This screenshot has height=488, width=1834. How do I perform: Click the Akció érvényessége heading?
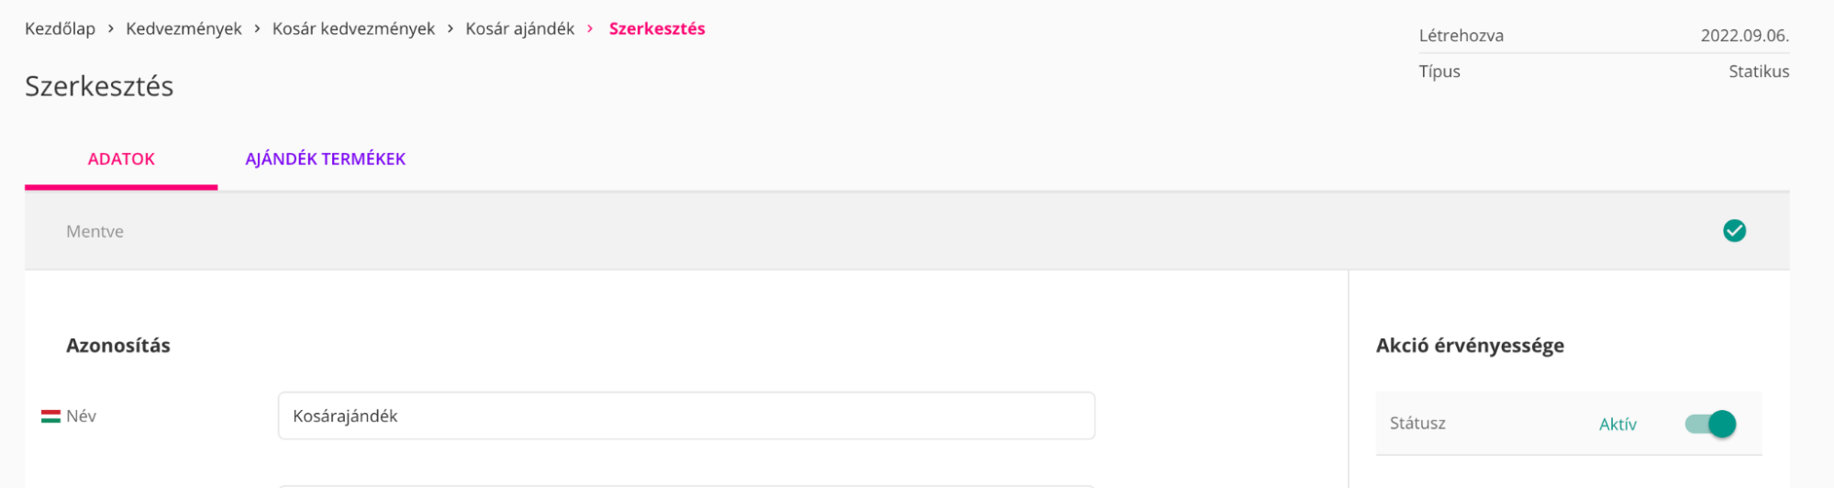(1470, 346)
